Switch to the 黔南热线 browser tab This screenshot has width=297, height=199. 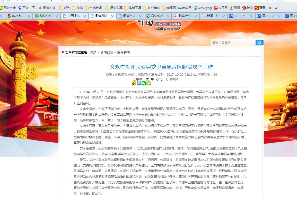pos(186,16)
